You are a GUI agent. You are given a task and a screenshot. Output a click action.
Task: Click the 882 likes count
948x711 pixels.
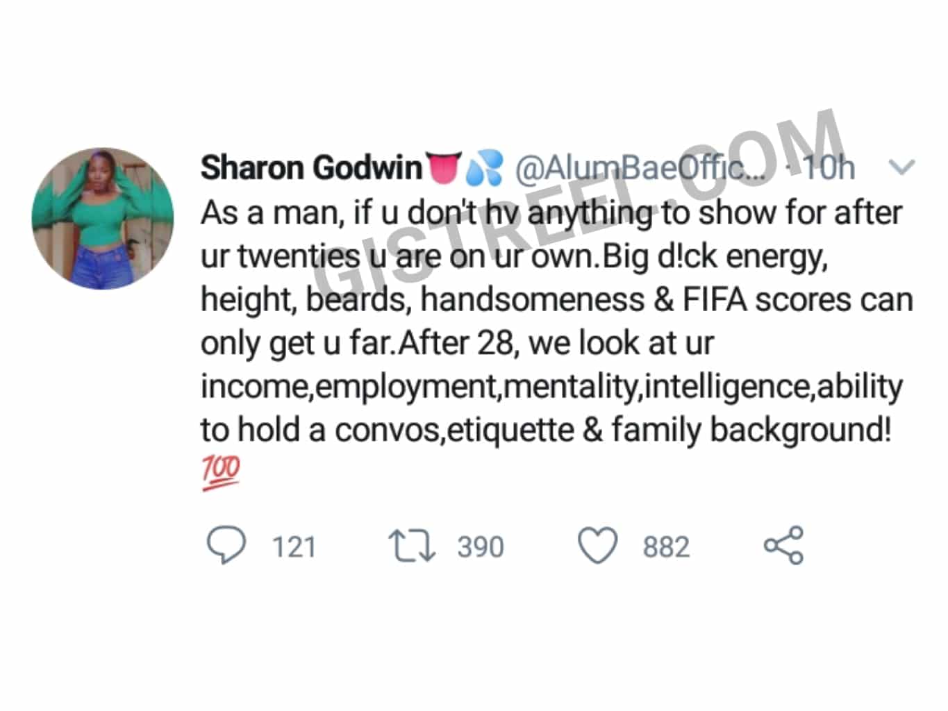[666, 547]
